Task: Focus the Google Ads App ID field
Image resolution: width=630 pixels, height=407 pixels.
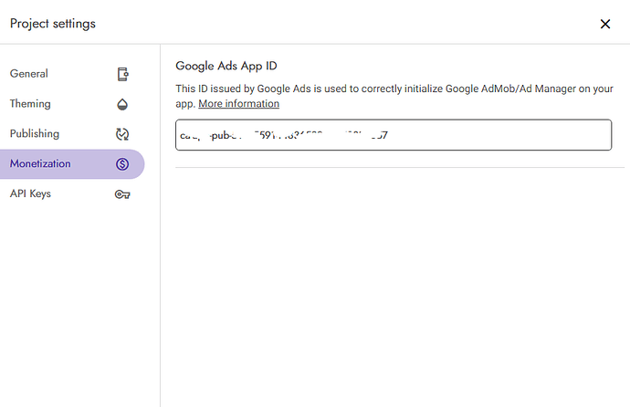Action: point(393,135)
